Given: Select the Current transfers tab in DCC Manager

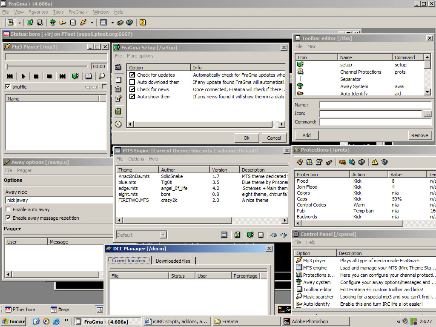Looking at the screenshot, I should tap(129, 261).
